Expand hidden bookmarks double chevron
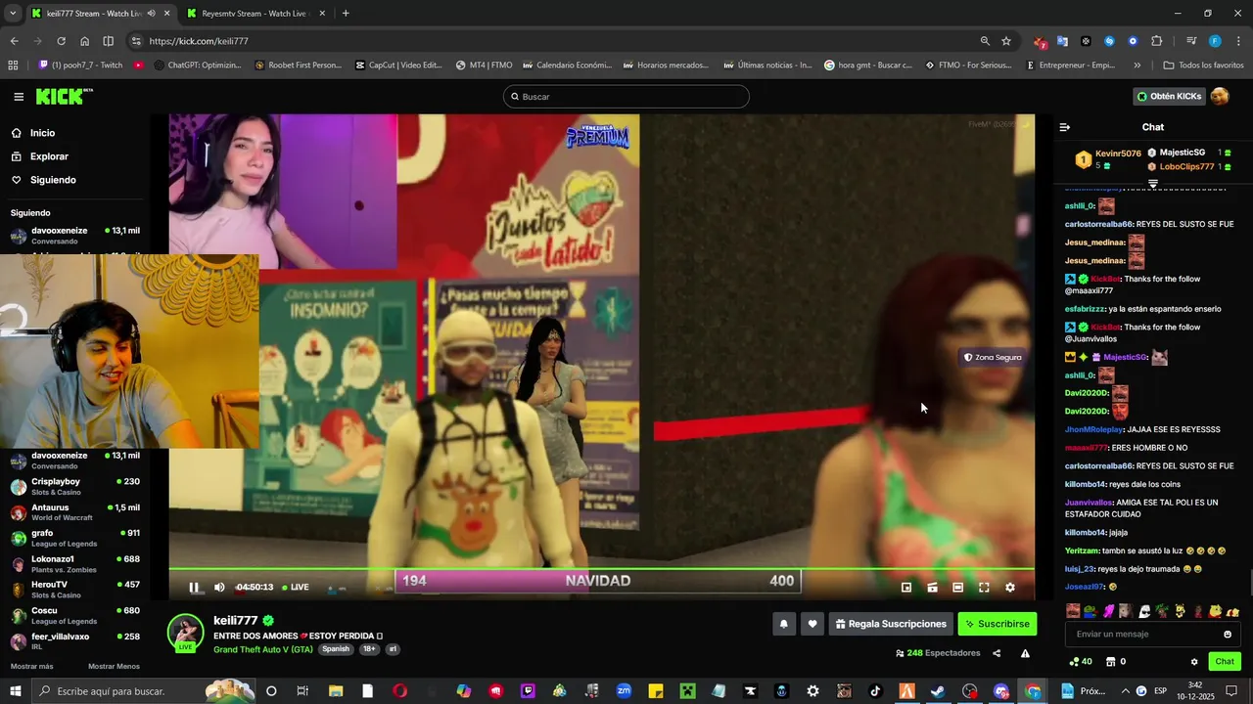 point(1137,66)
